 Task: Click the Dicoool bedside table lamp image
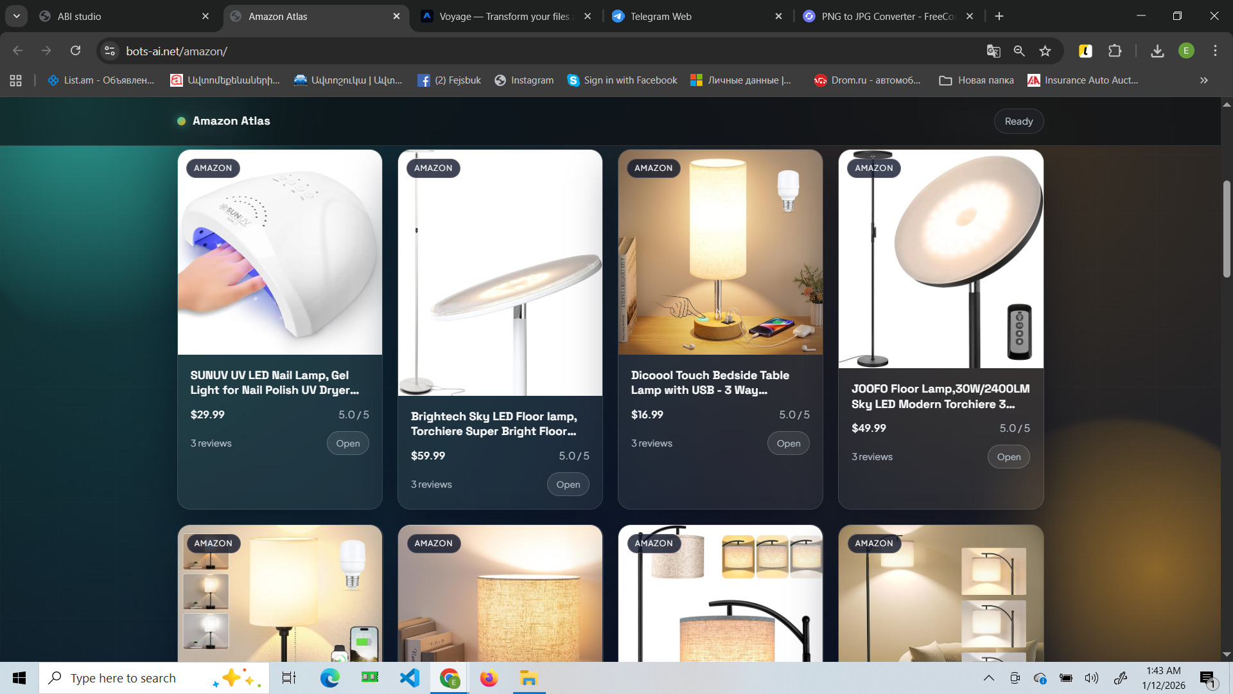click(x=720, y=252)
